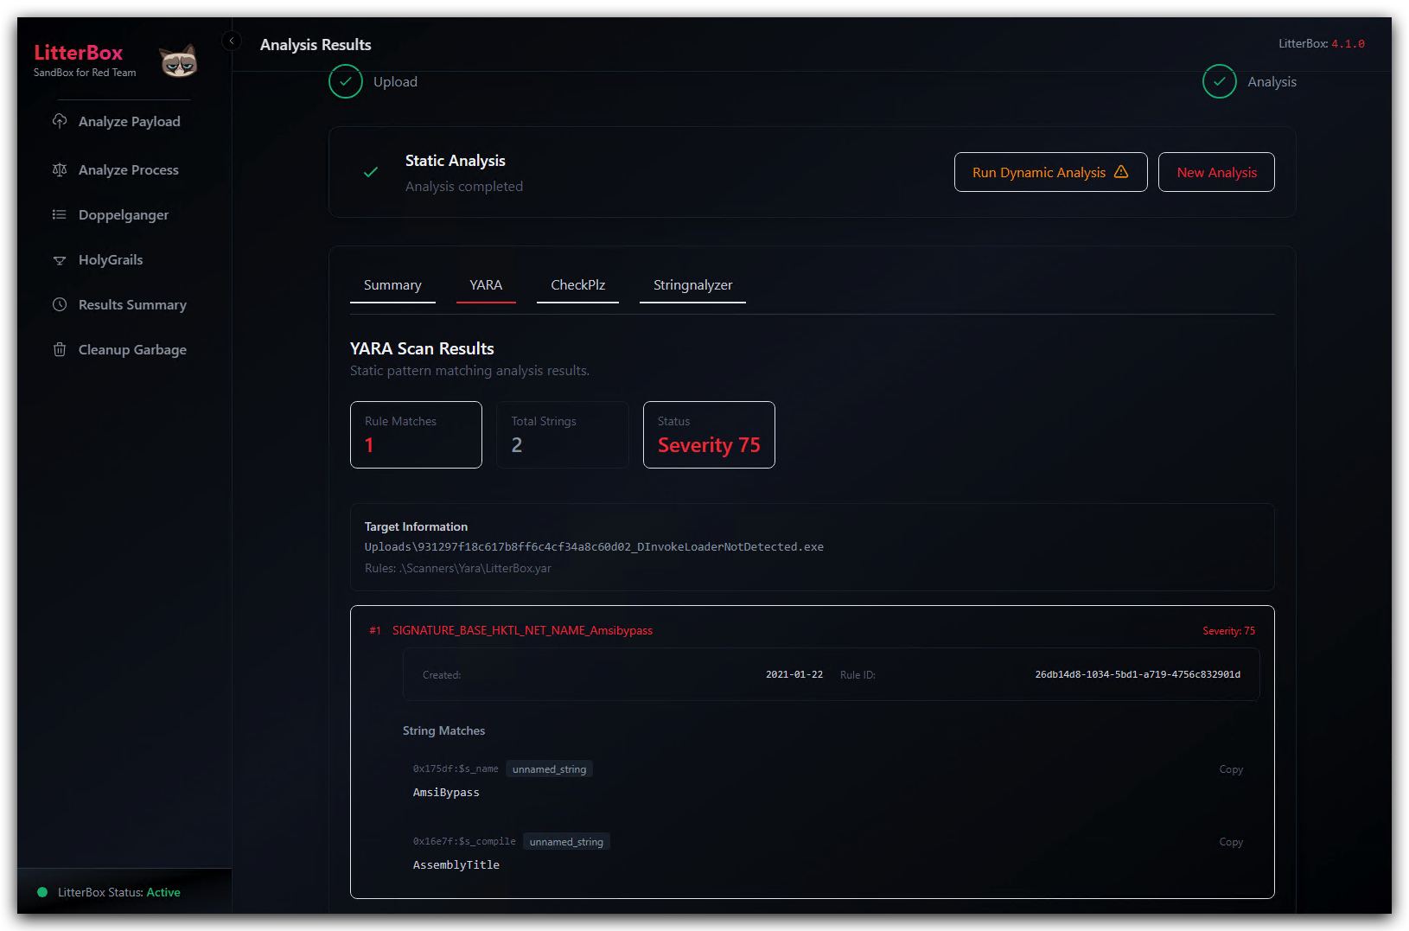Click the warning triangle in Run Dynamic Analysis
Screen dimensions: 1409x931
(1121, 171)
